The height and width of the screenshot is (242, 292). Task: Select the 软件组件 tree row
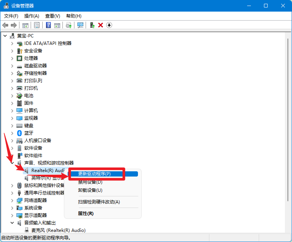coord(33,156)
